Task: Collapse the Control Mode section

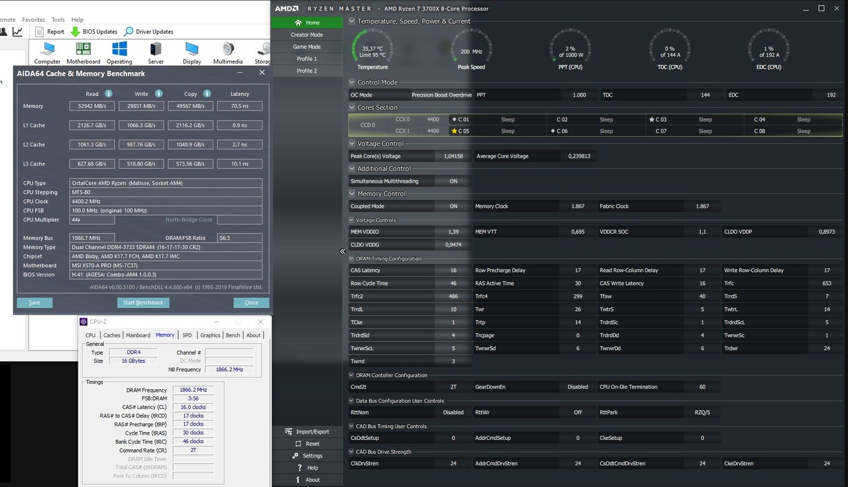Action: [352, 83]
